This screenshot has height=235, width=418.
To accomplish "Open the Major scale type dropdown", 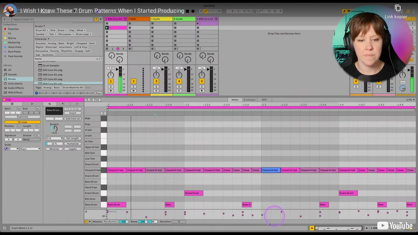I will [x=30, y=149].
